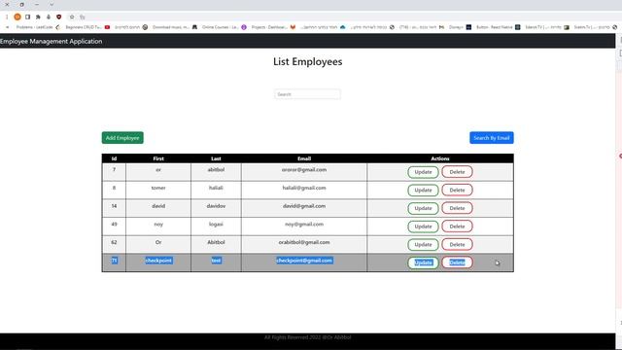Viewport: 622px width, 350px height.
Task: Update employee noy logasi
Action: click(x=423, y=227)
